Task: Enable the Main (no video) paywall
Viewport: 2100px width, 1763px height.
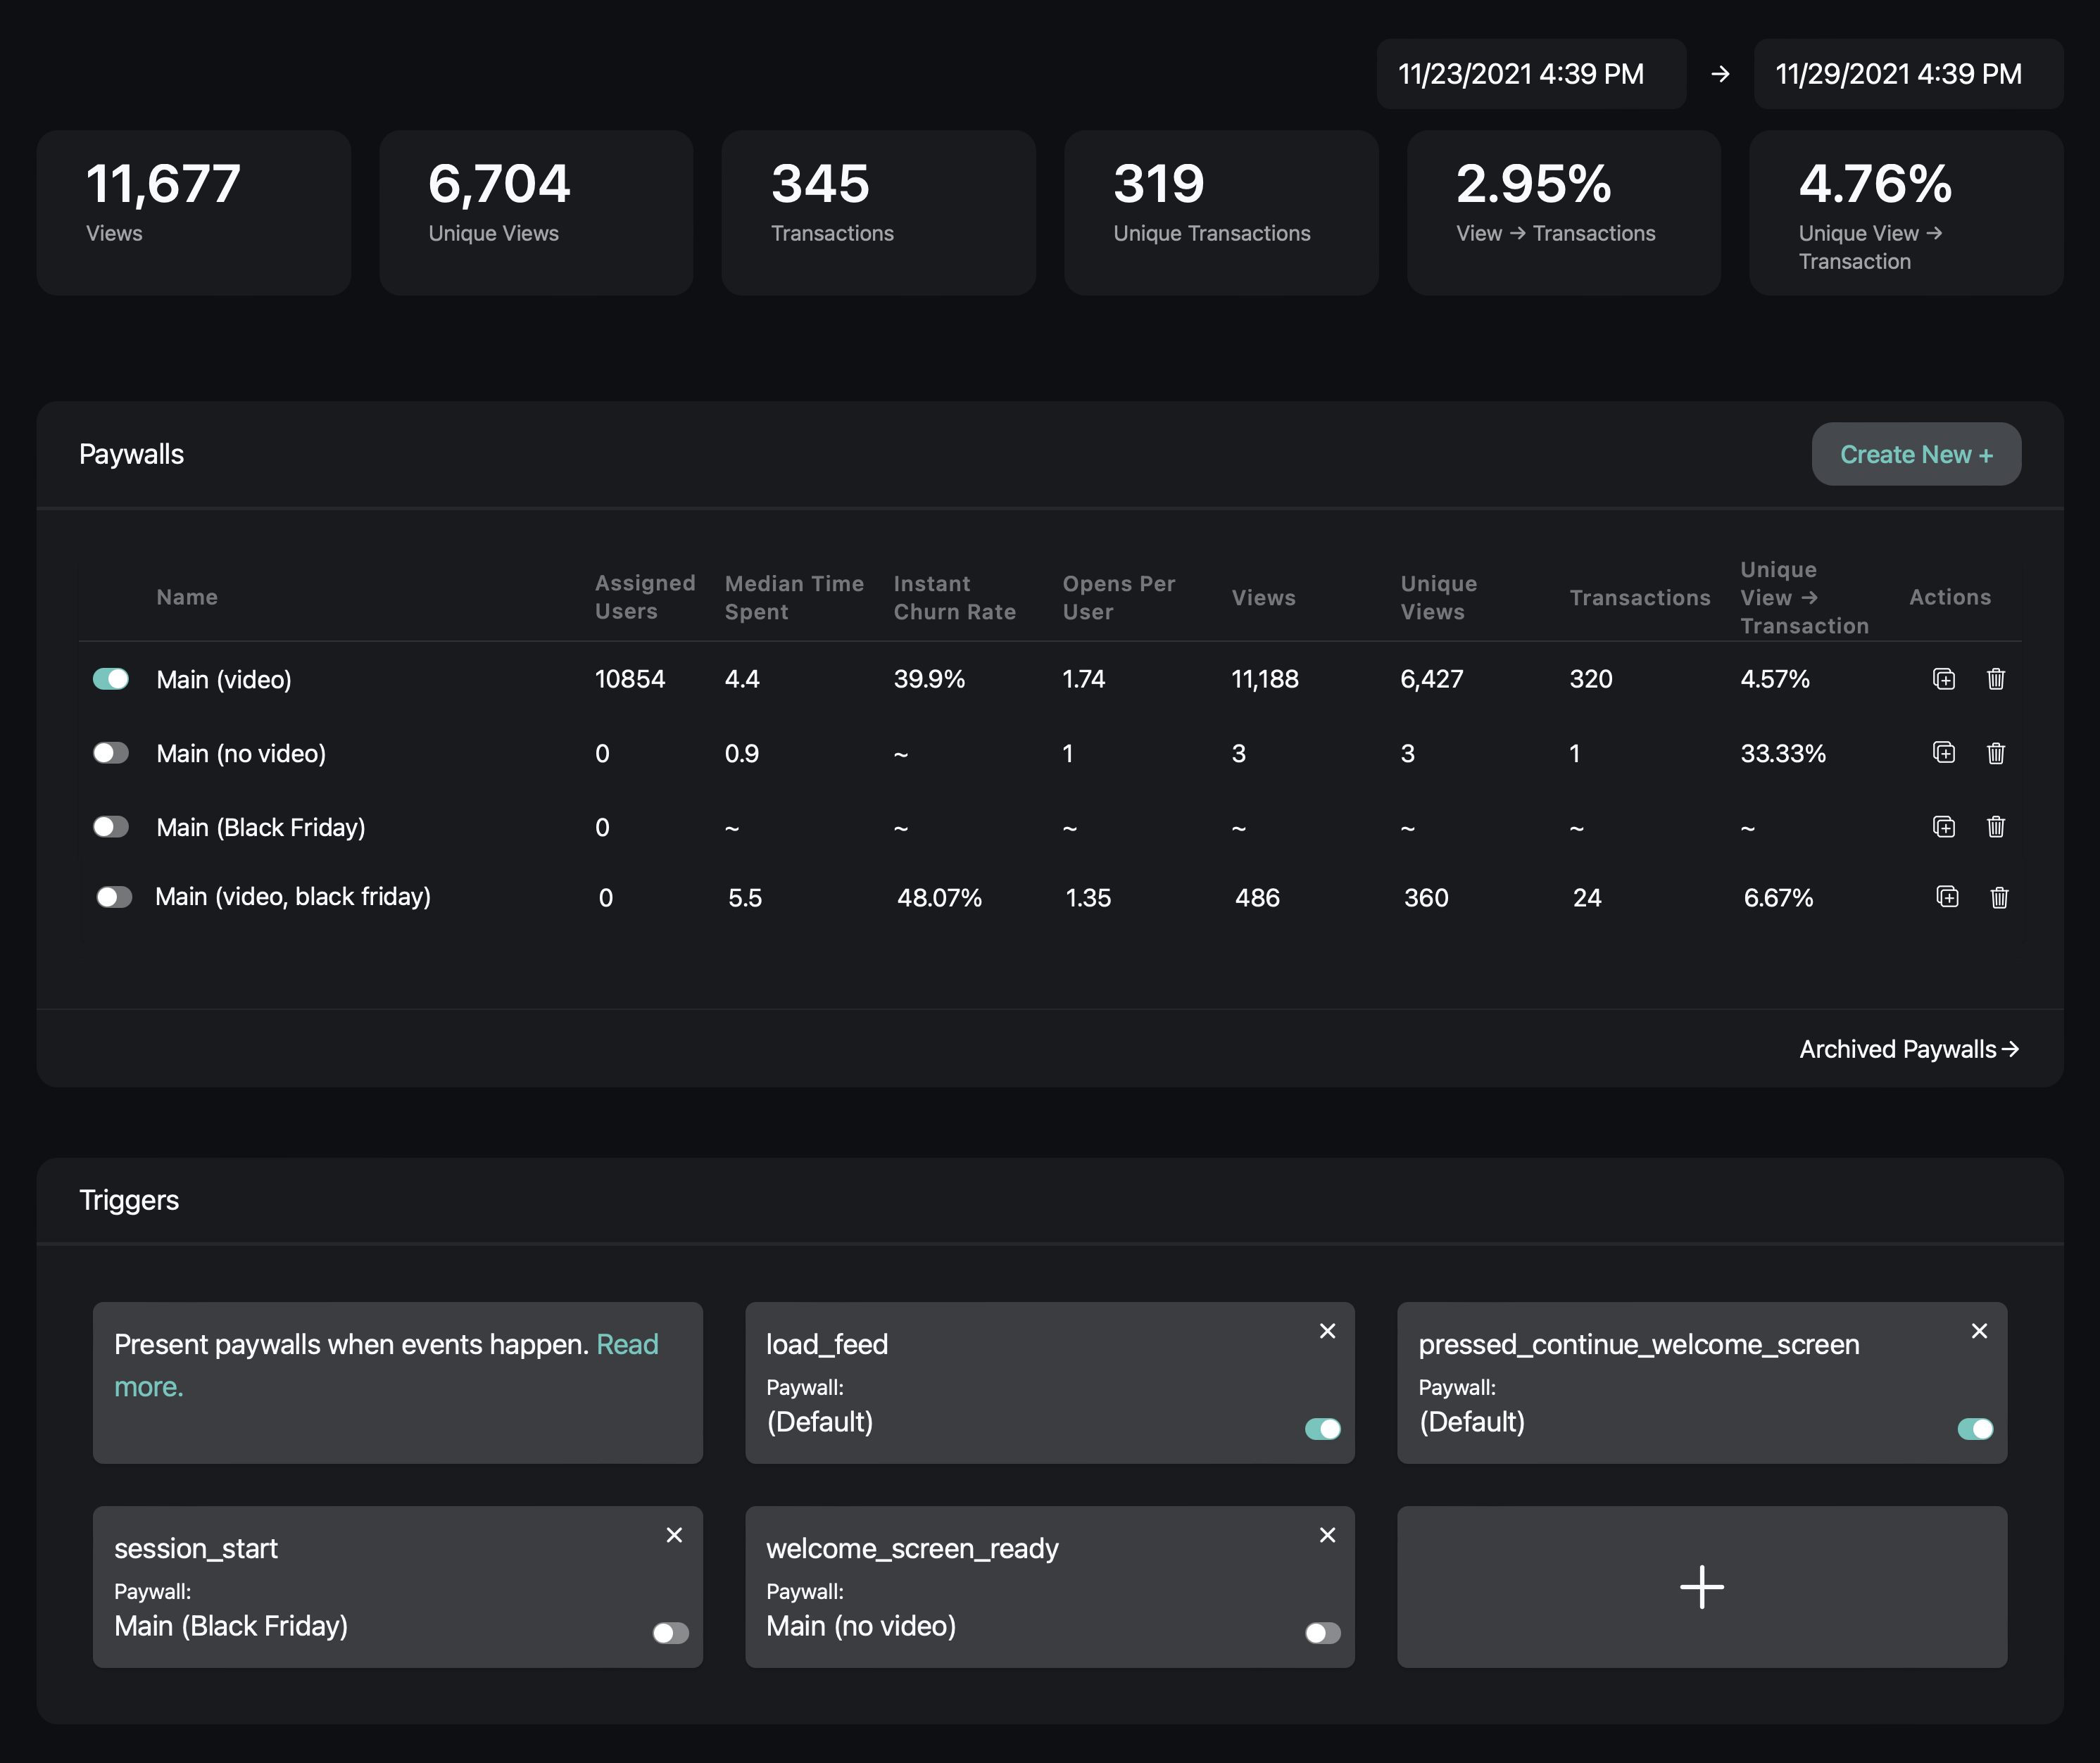Action: [110, 753]
